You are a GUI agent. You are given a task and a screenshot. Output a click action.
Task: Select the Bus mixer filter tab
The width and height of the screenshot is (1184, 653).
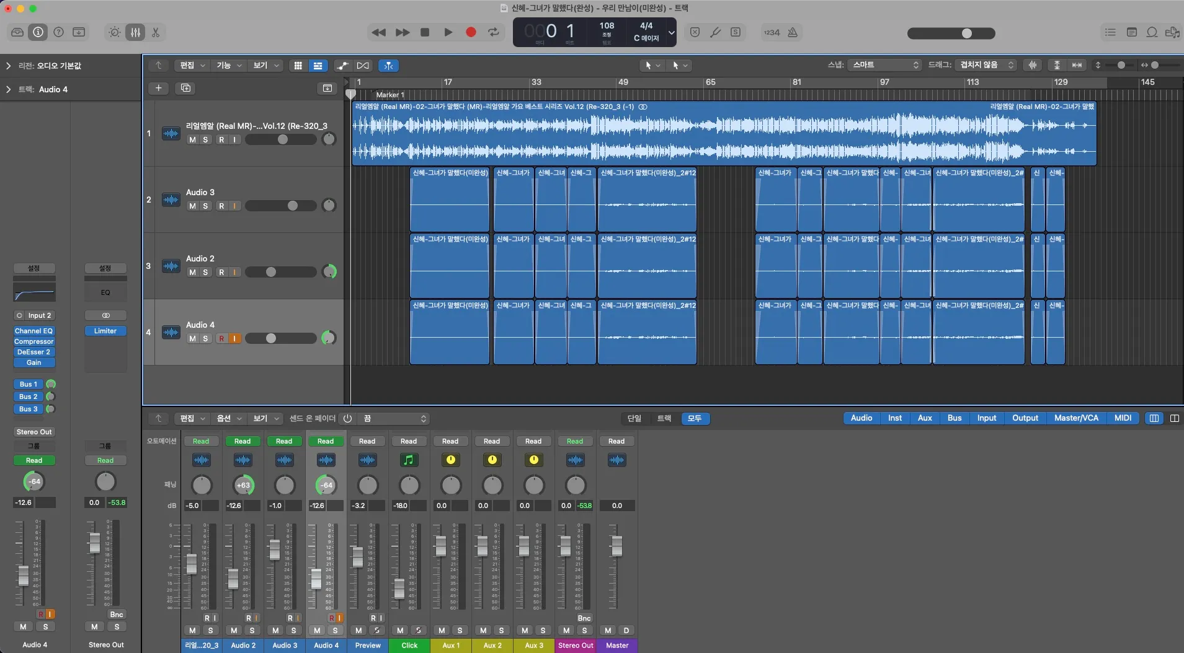pyautogui.click(x=955, y=418)
